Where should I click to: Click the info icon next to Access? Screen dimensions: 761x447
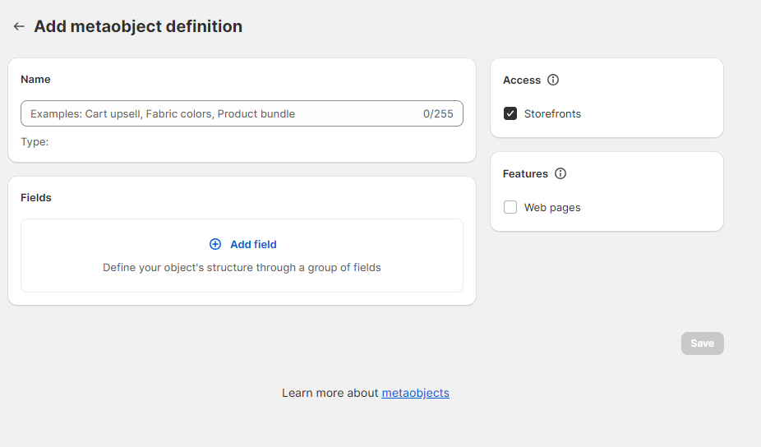553,80
